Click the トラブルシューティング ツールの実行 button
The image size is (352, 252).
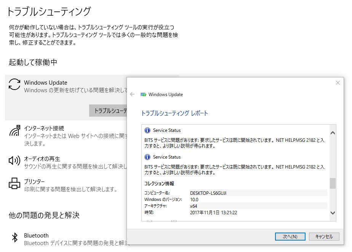[109, 110]
